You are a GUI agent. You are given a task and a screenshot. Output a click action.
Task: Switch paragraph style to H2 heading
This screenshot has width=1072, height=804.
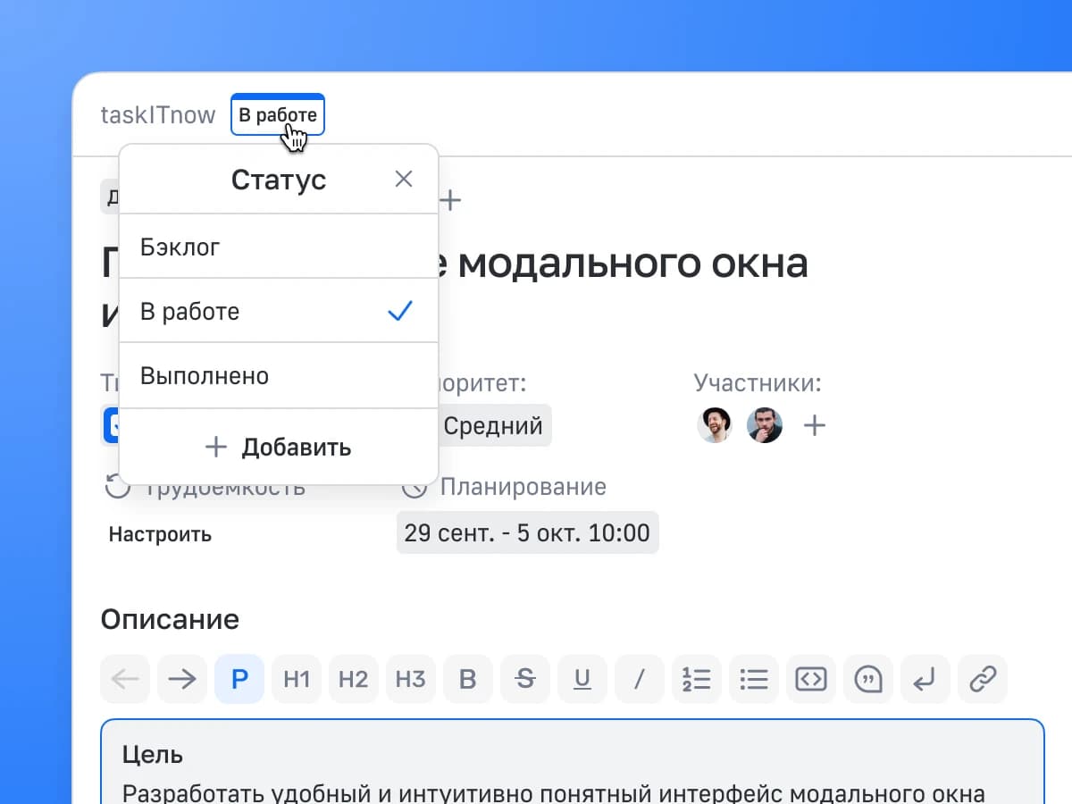(353, 679)
